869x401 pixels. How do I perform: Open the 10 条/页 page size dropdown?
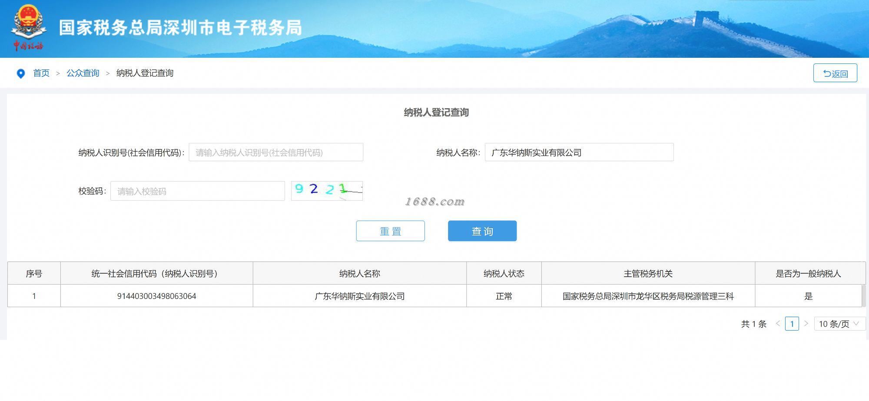pyautogui.click(x=839, y=324)
